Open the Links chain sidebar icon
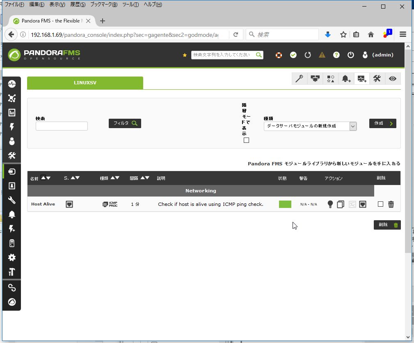This screenshot has height=343, width=414. click(11, 288)
